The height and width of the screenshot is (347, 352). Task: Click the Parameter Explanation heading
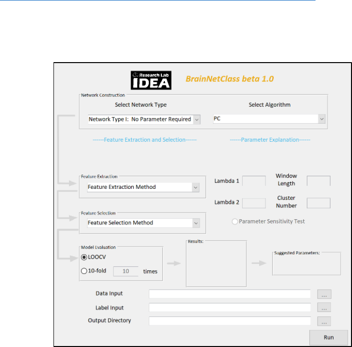point(270,140)
